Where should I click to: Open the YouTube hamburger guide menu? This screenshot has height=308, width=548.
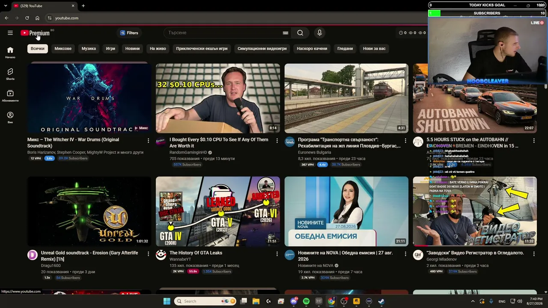tap(10, 33)
